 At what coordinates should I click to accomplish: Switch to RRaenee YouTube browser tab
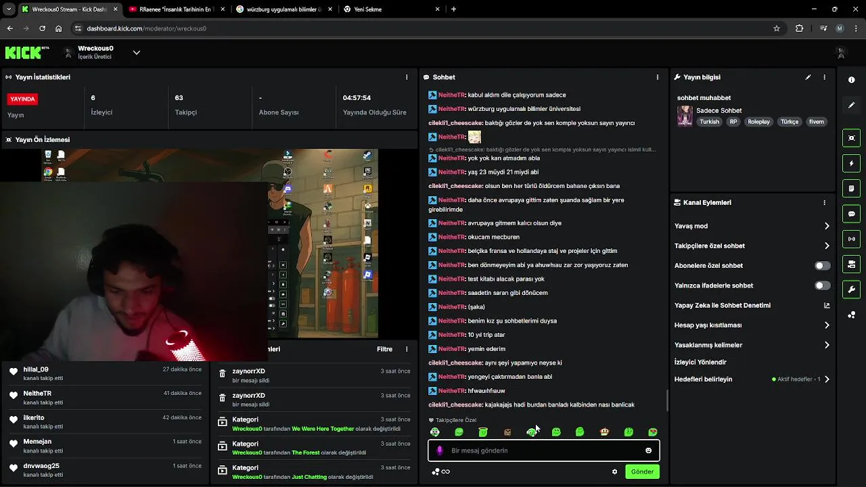[x=175, y=9]
